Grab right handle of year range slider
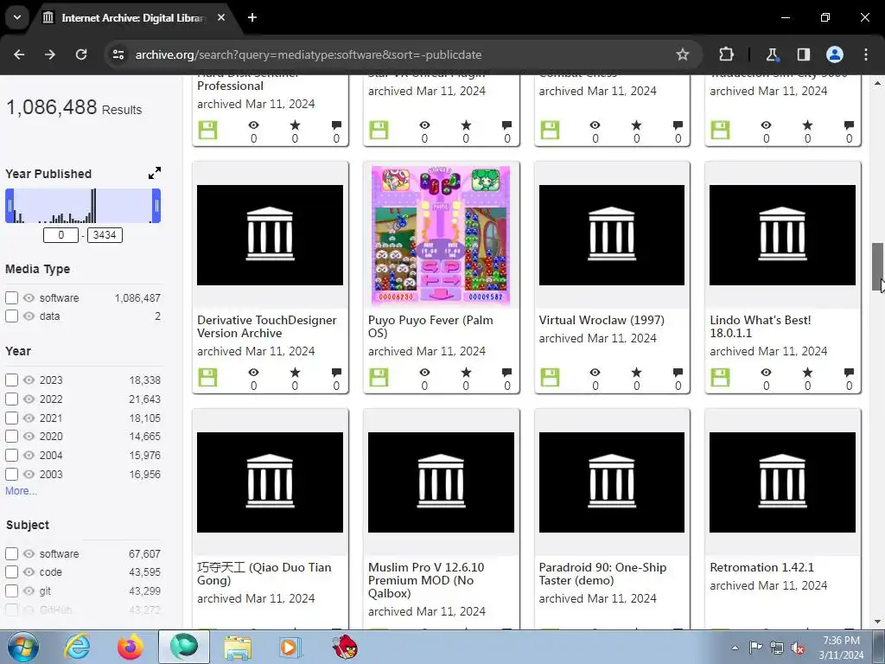Viewport: 885px width, 664px height. click(x=156, y=206)
